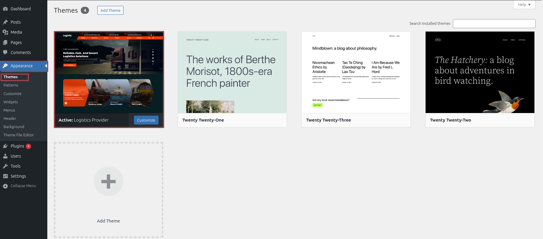Click the Comments speech bubble icon

(5, 53)
